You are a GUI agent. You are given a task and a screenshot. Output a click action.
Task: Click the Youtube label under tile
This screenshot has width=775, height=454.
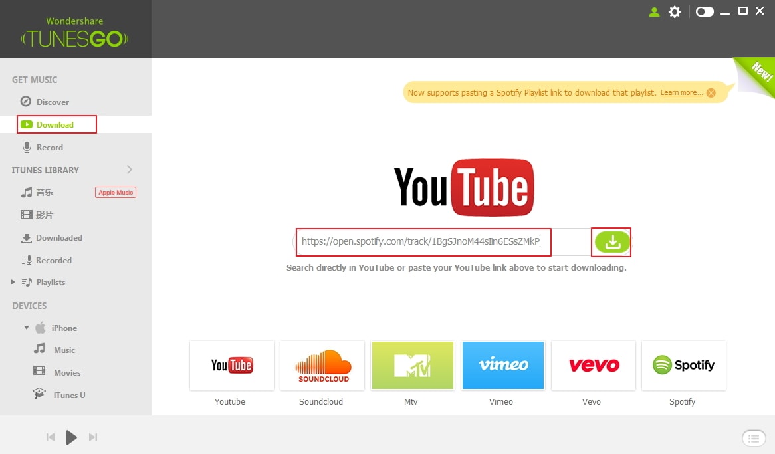click(x=230, y=401)
